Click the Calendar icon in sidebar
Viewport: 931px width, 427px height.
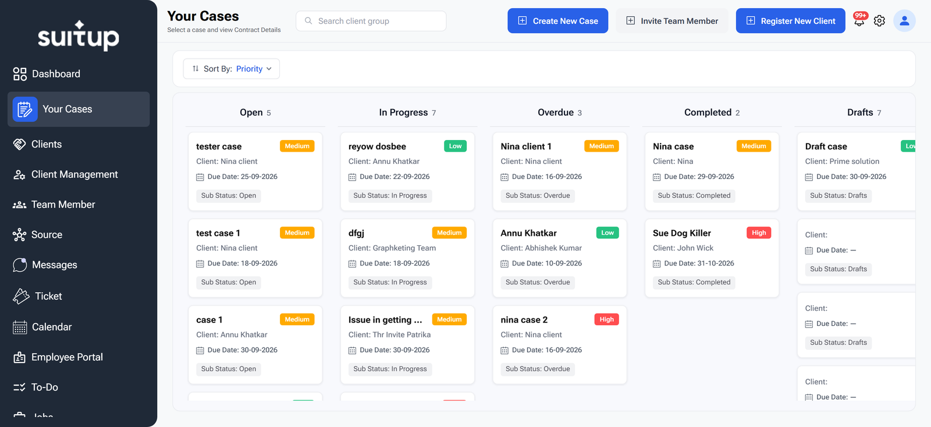pos(20,327)
